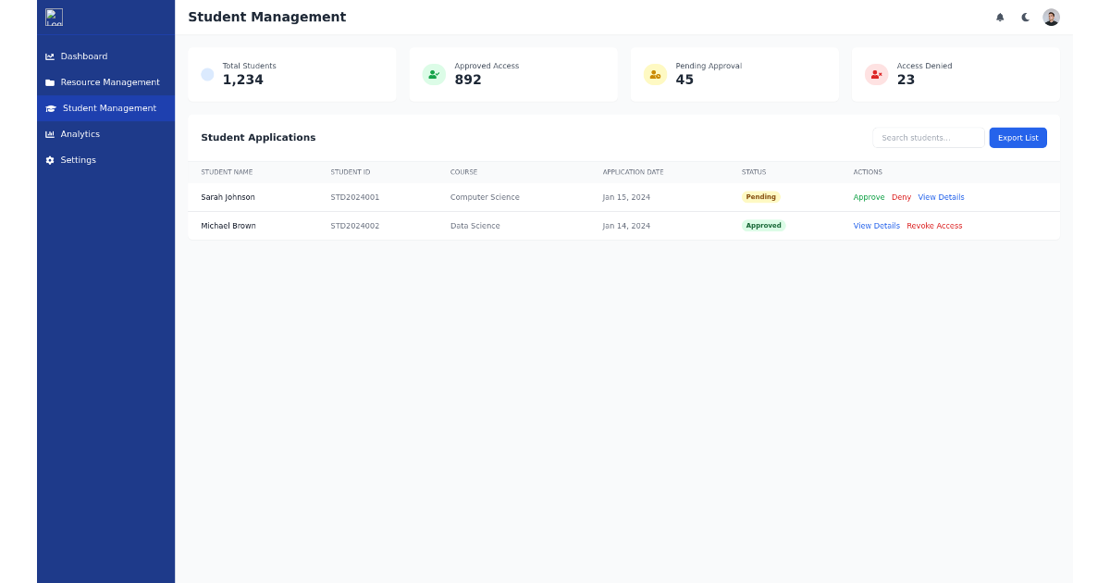Viewport: 1110px width, 583px height.
Task: Click the Export List button
Action: 1017,137
